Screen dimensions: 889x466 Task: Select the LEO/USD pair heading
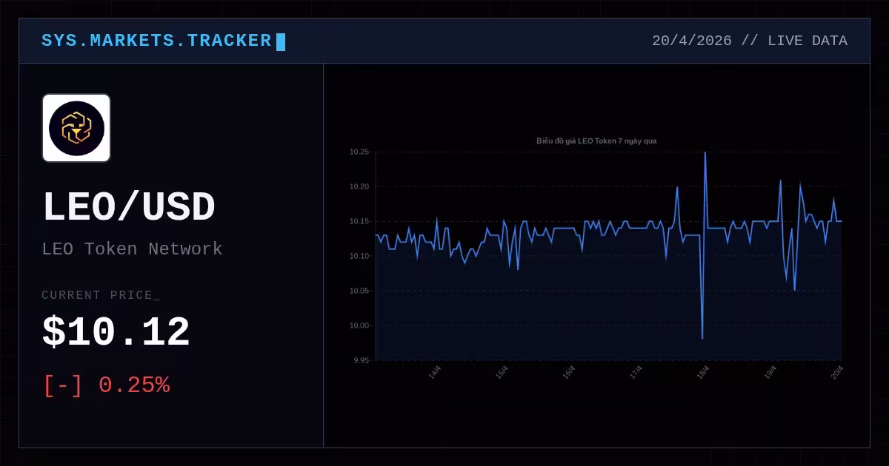[x=129, y=208]
